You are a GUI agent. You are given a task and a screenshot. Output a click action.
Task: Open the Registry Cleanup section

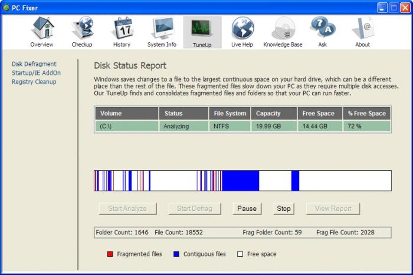click(34, 82)
